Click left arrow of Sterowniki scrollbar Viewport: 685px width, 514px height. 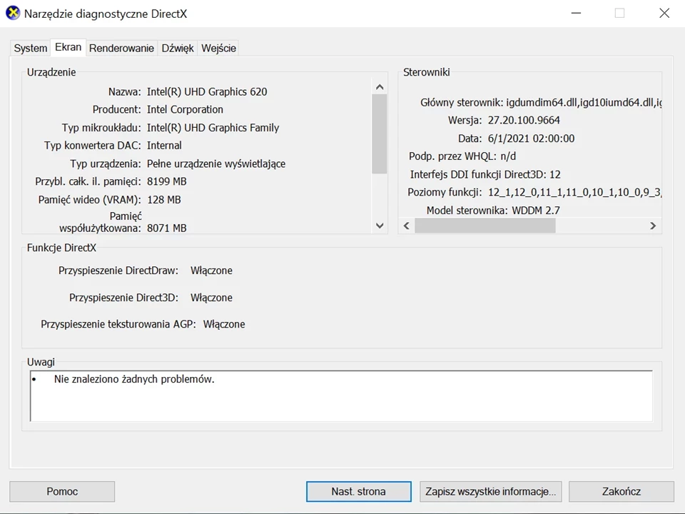pyautogui.click(x=407, y=226)
